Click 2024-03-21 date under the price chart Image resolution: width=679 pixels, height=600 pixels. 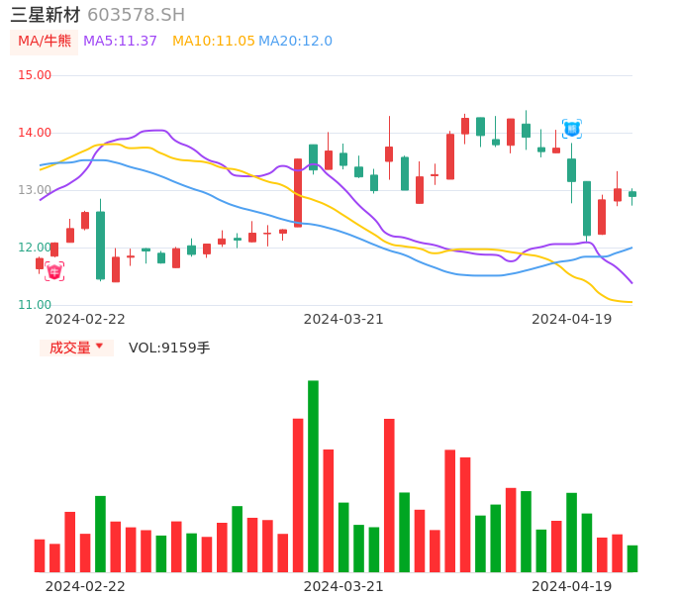(343, 320)
